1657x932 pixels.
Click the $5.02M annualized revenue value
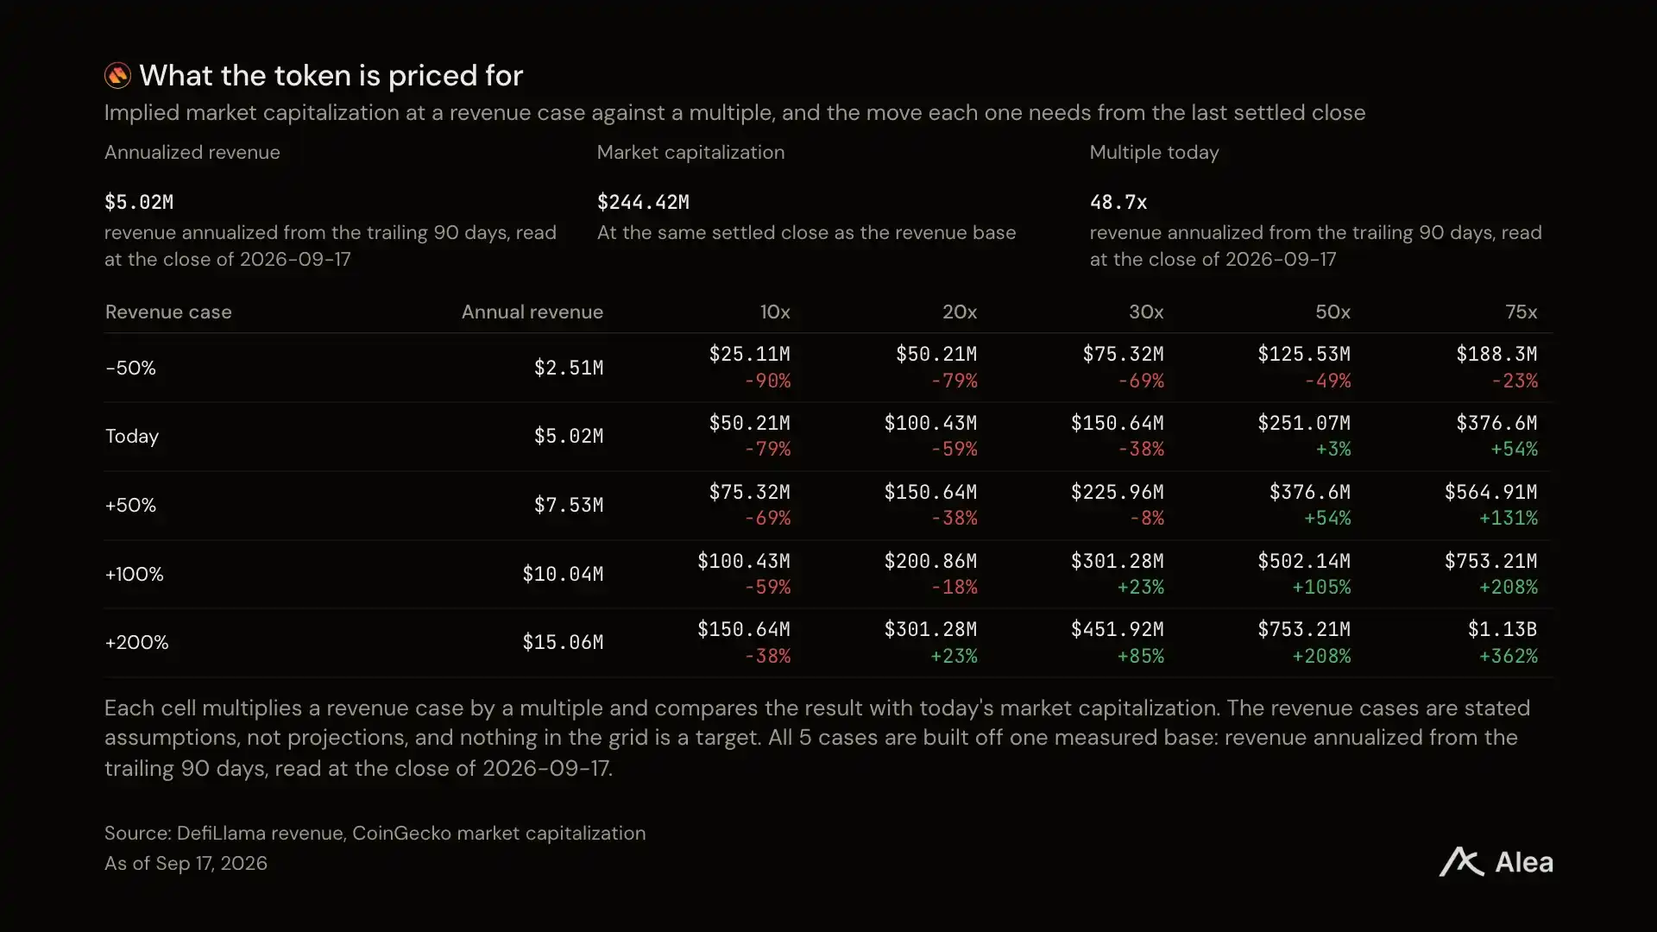coord(139,202)
